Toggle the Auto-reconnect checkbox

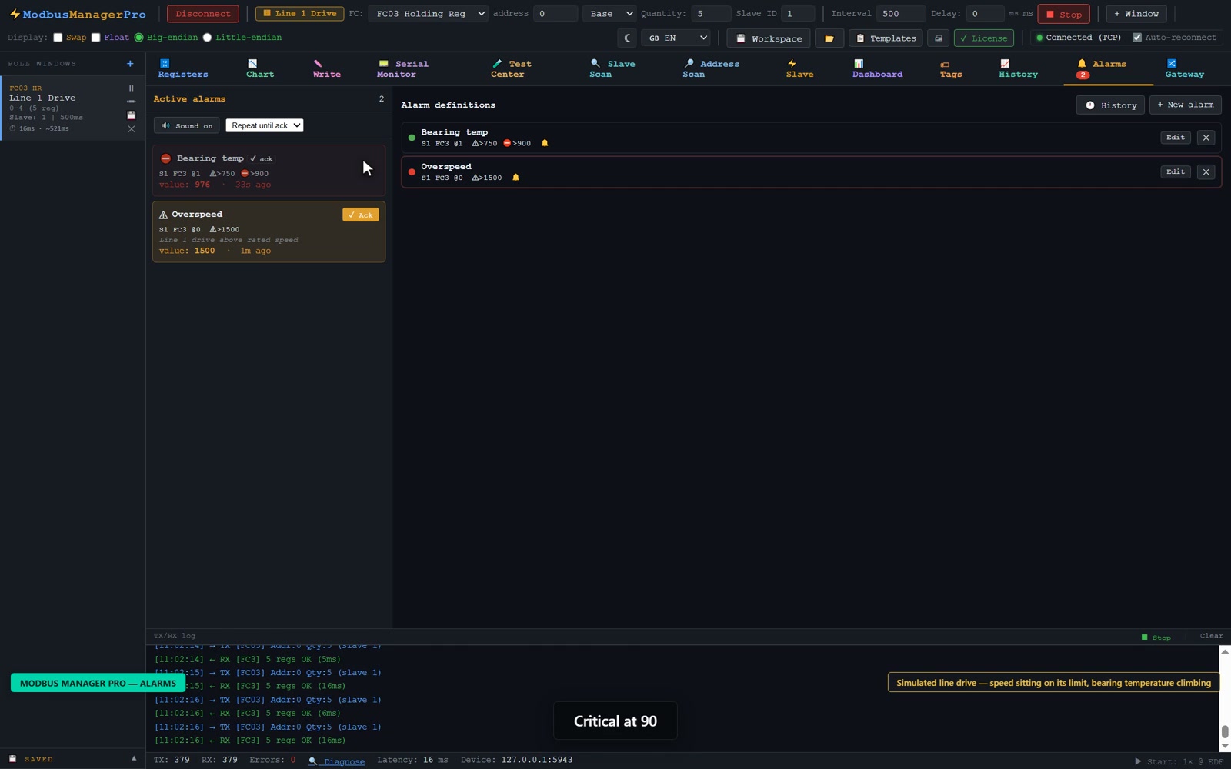pyautogui.click(x=1137, y=37)
